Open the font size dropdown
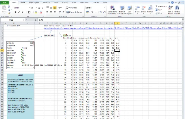The width and height of the screenshot is (185, 119). [36, 8]
